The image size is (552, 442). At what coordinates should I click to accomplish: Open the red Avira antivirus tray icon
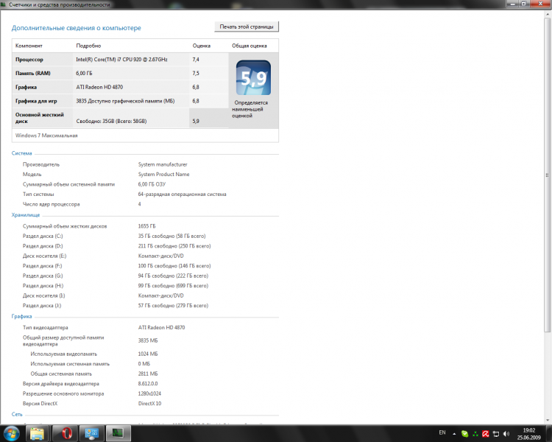click(486, 434)
